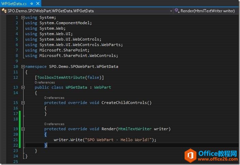Open the Render(HtmlTextWriter writer) member dropdown
This screenshot has width=240, height=165.
(207, 11)
